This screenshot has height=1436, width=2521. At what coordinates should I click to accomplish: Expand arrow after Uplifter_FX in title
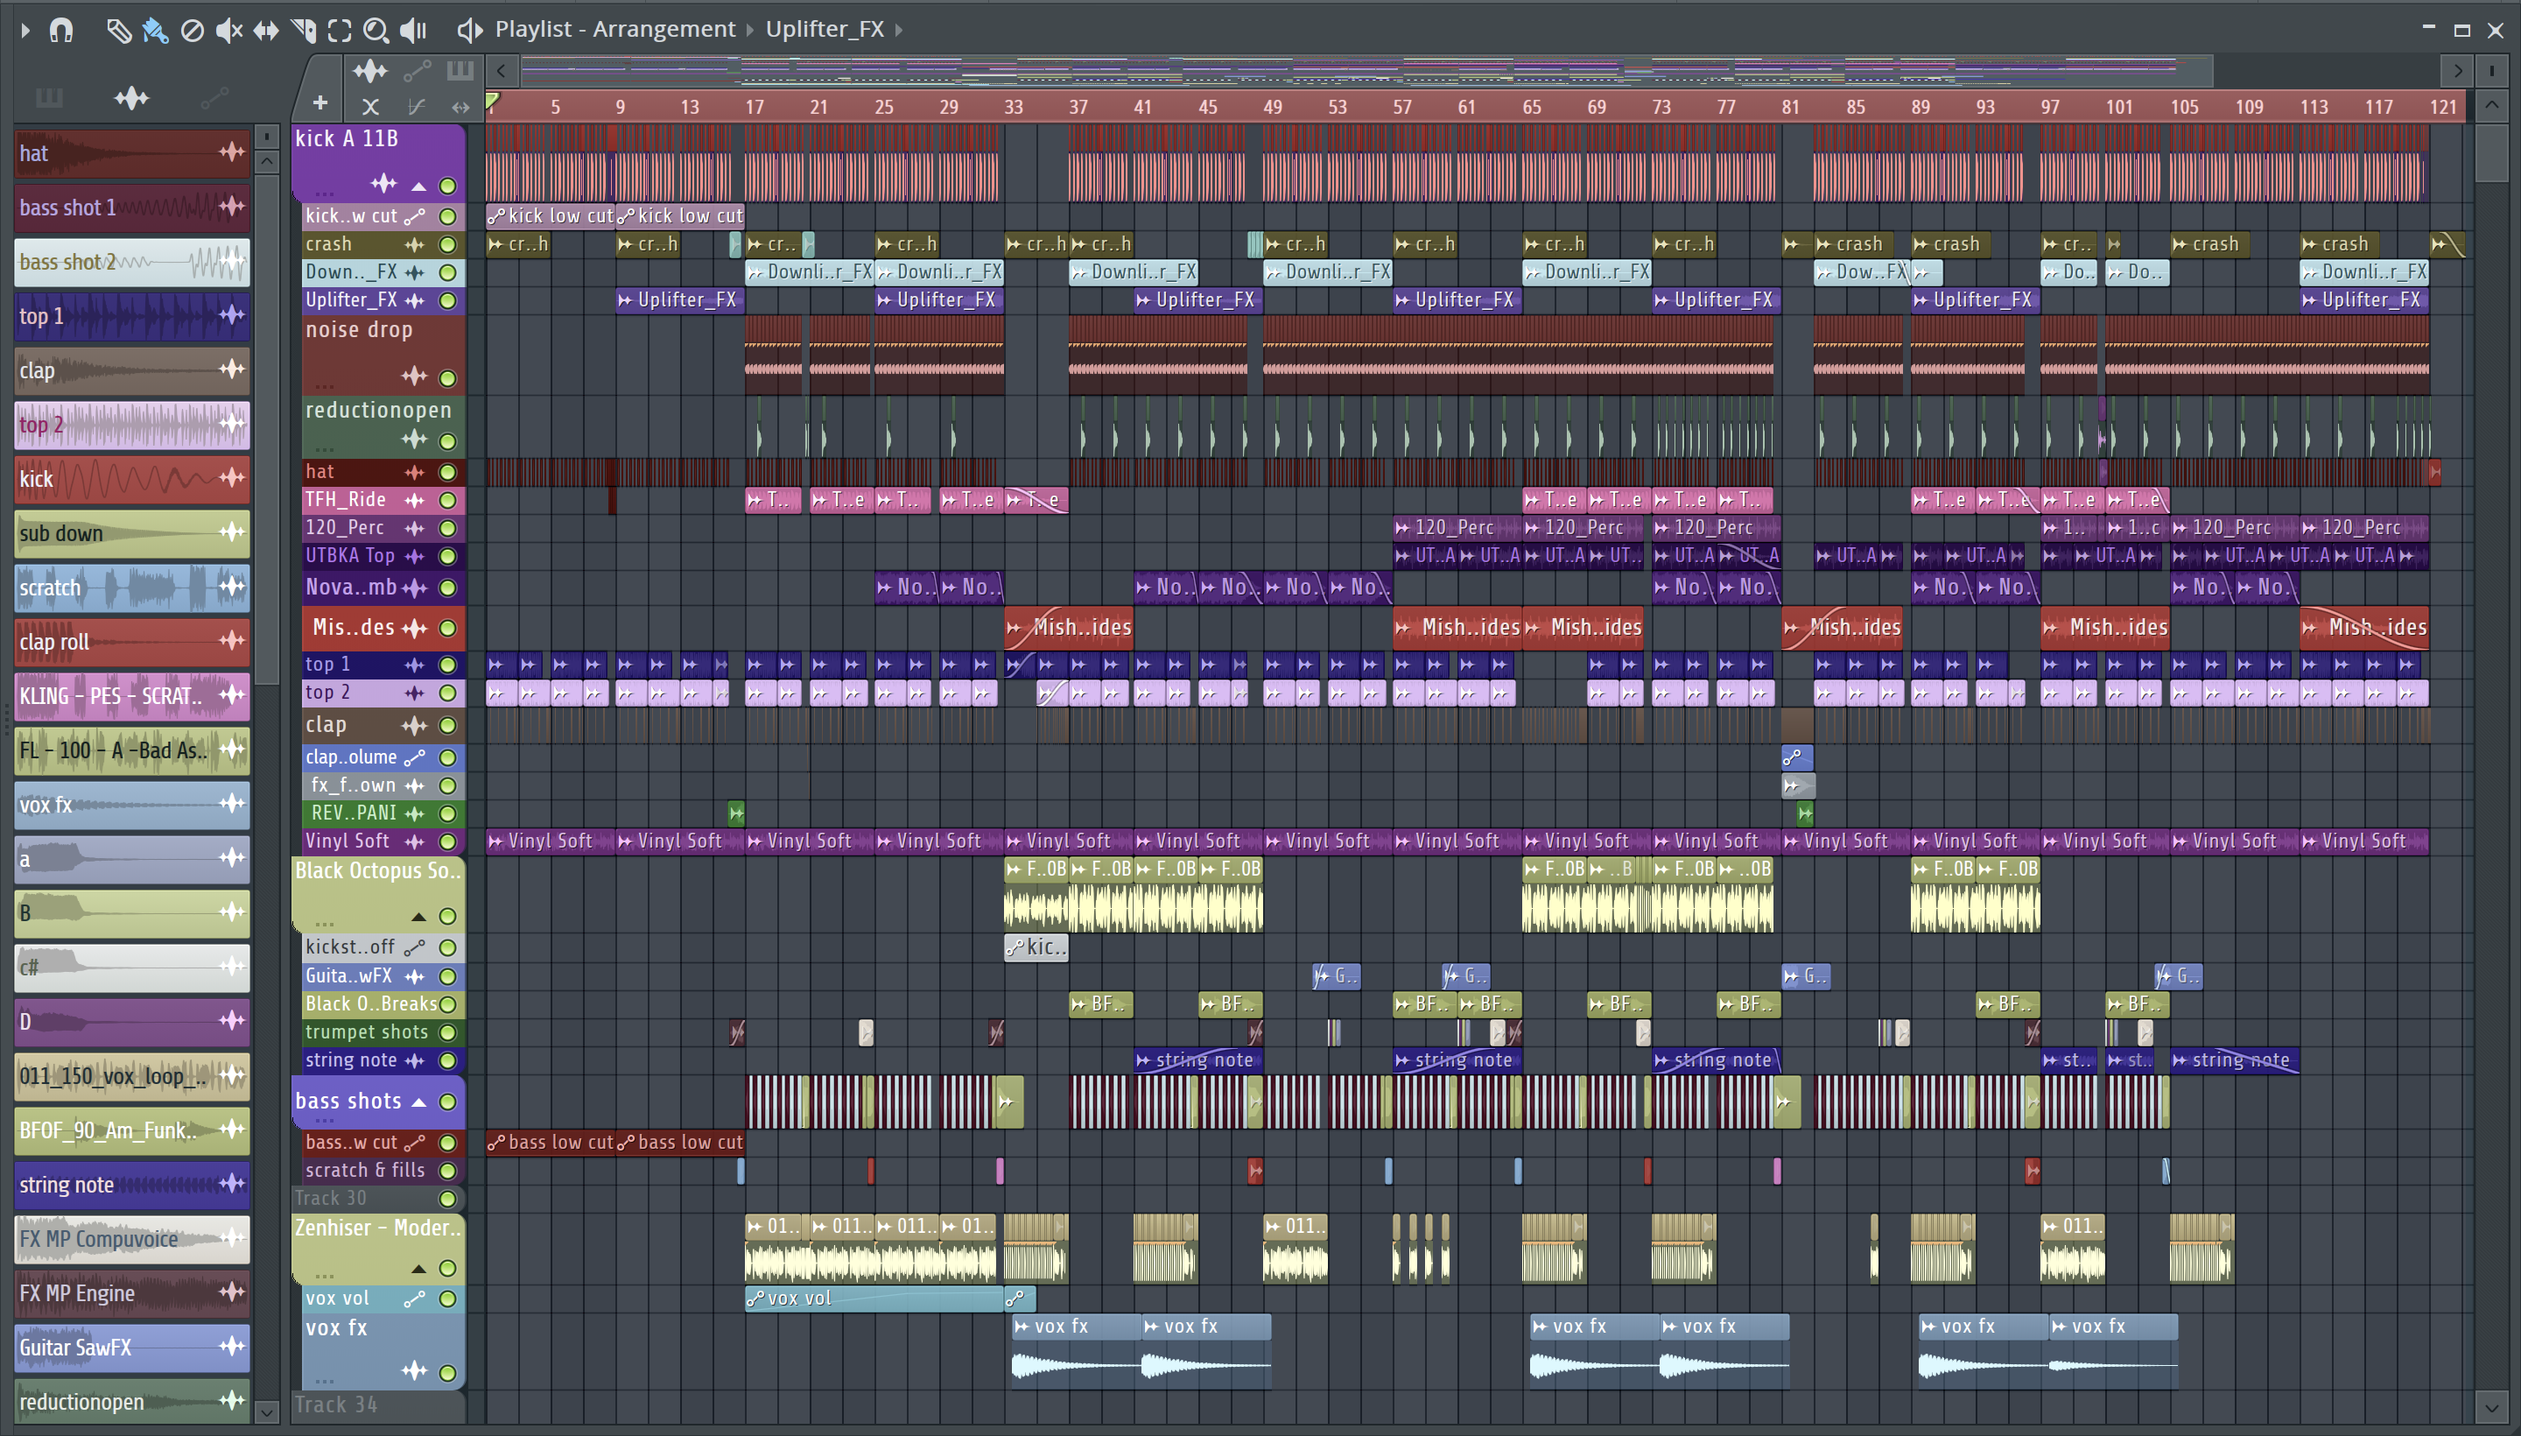pos(899,31)
